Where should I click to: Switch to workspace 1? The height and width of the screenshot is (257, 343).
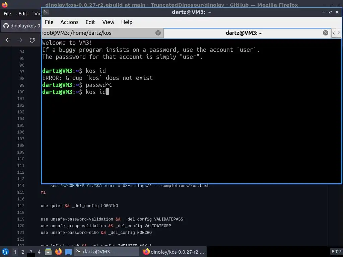(15, 252)
